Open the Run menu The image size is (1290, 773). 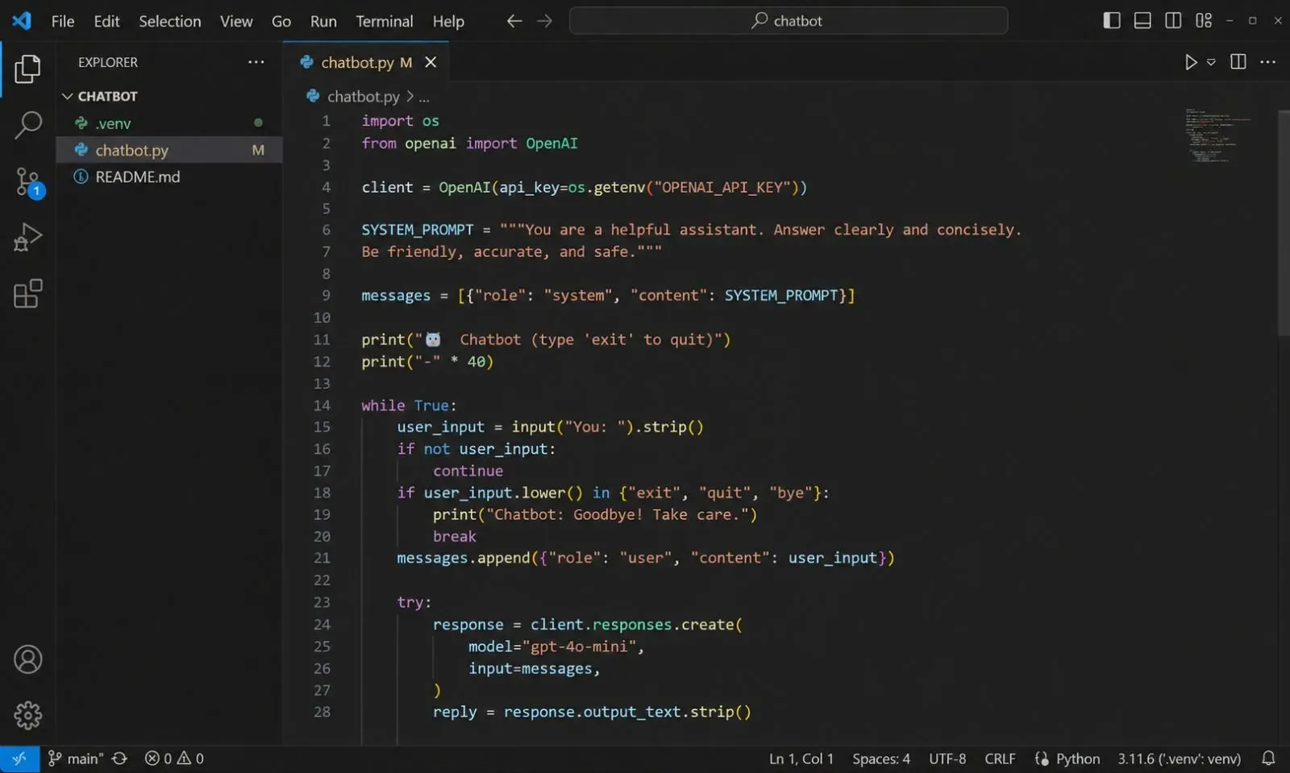coord(323,21)
